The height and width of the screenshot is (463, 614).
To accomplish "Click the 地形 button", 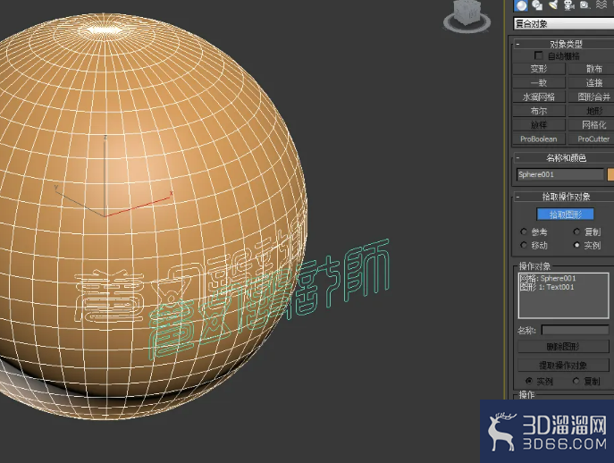I will pos(592,111).
